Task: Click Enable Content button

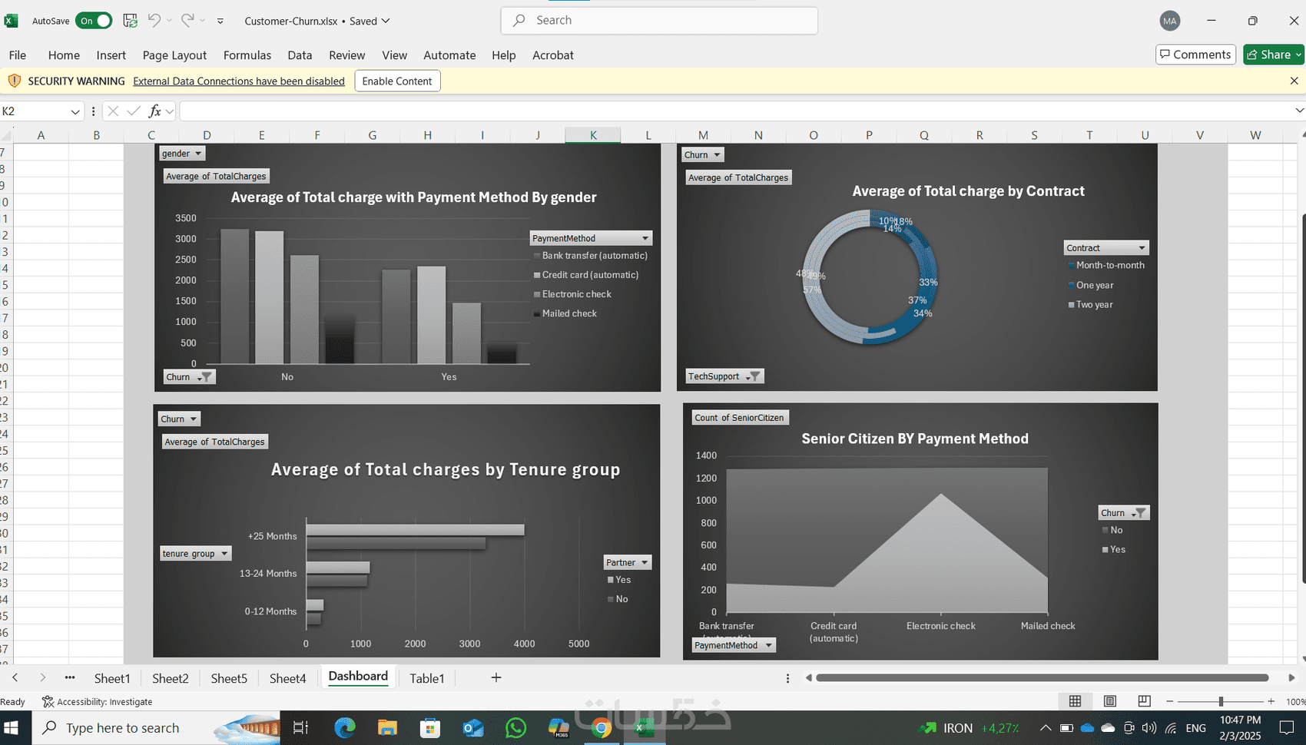Action: click(x=397, y=81)
